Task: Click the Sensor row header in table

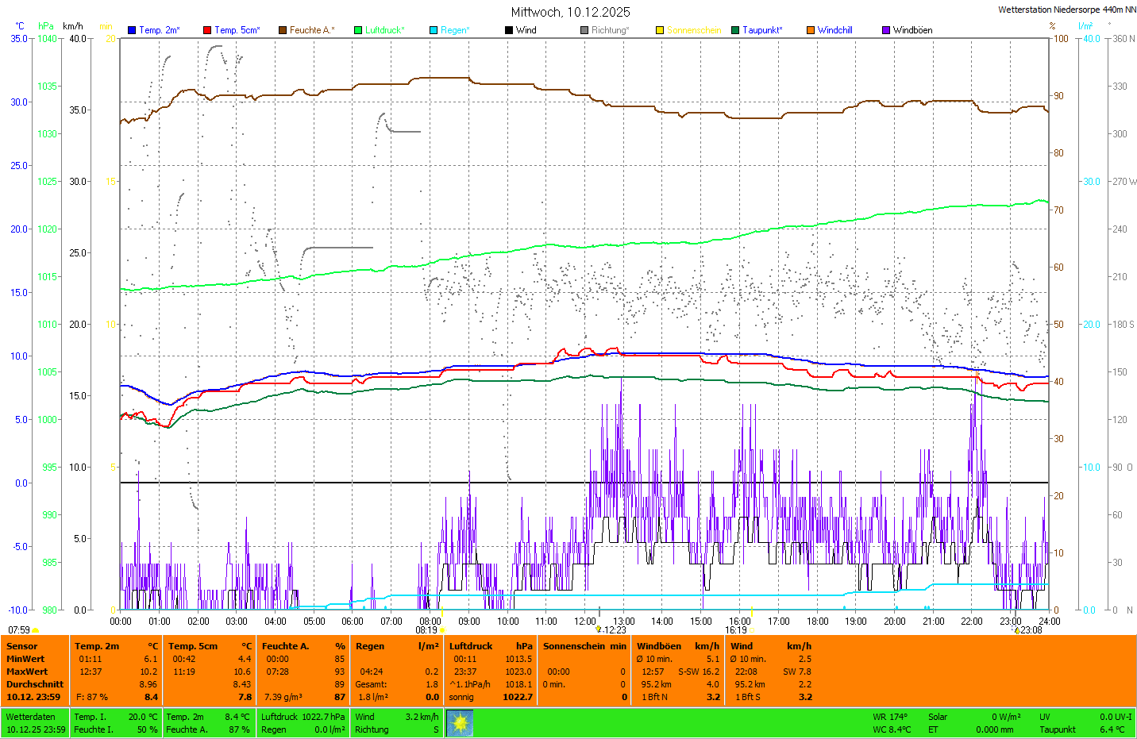Action: pos(22,646)
